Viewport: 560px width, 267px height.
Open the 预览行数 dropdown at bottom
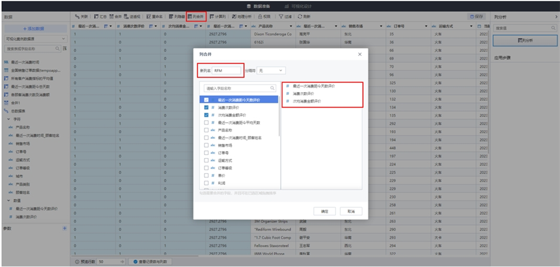pyautogui.click(x=110, y=262)
